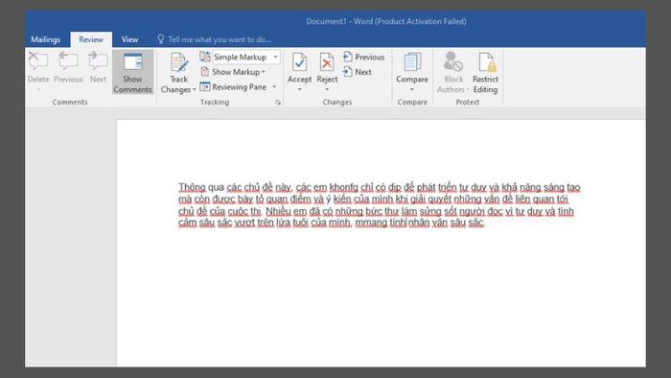Click the word 'khonfg' in the document
This screenshot has height=378, width=671.
[x=344, y=187]
